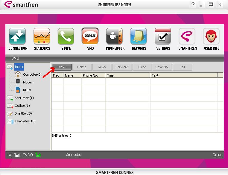Sort by the Text column header
The height and width of the screenshot is (175, 228).
(184, 75)
